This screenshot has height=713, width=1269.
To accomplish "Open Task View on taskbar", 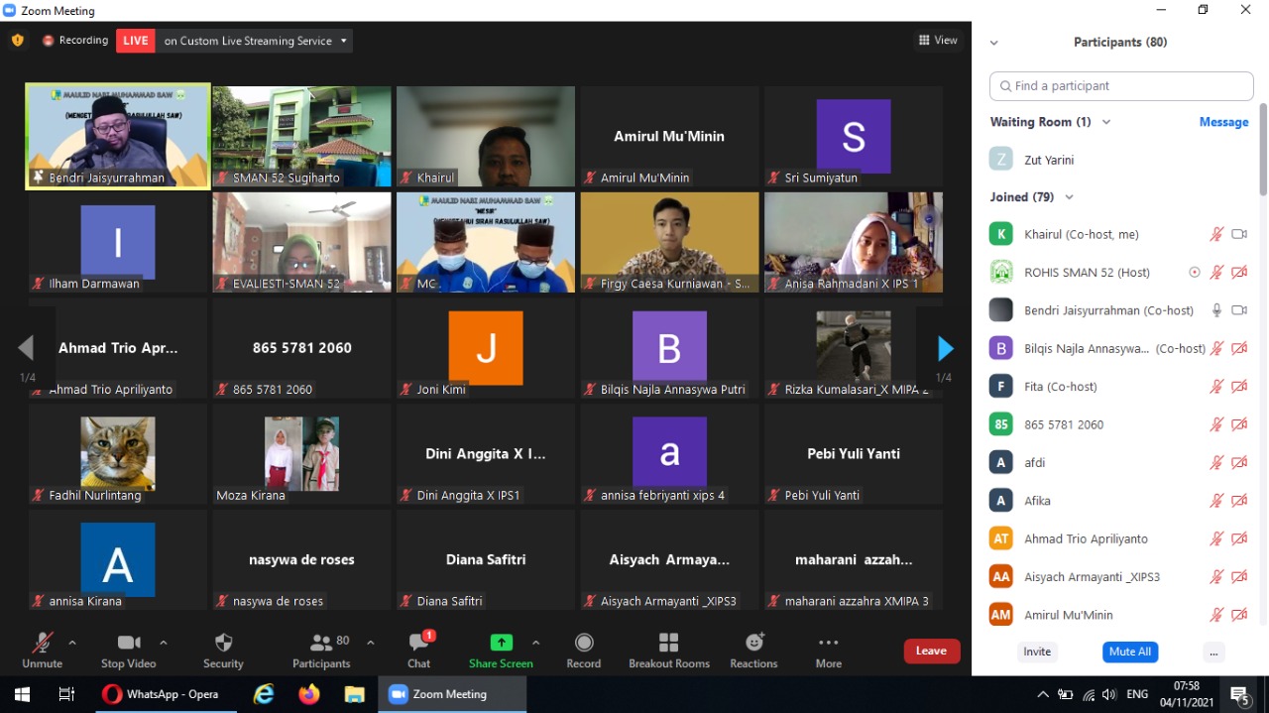I will 67,694.
